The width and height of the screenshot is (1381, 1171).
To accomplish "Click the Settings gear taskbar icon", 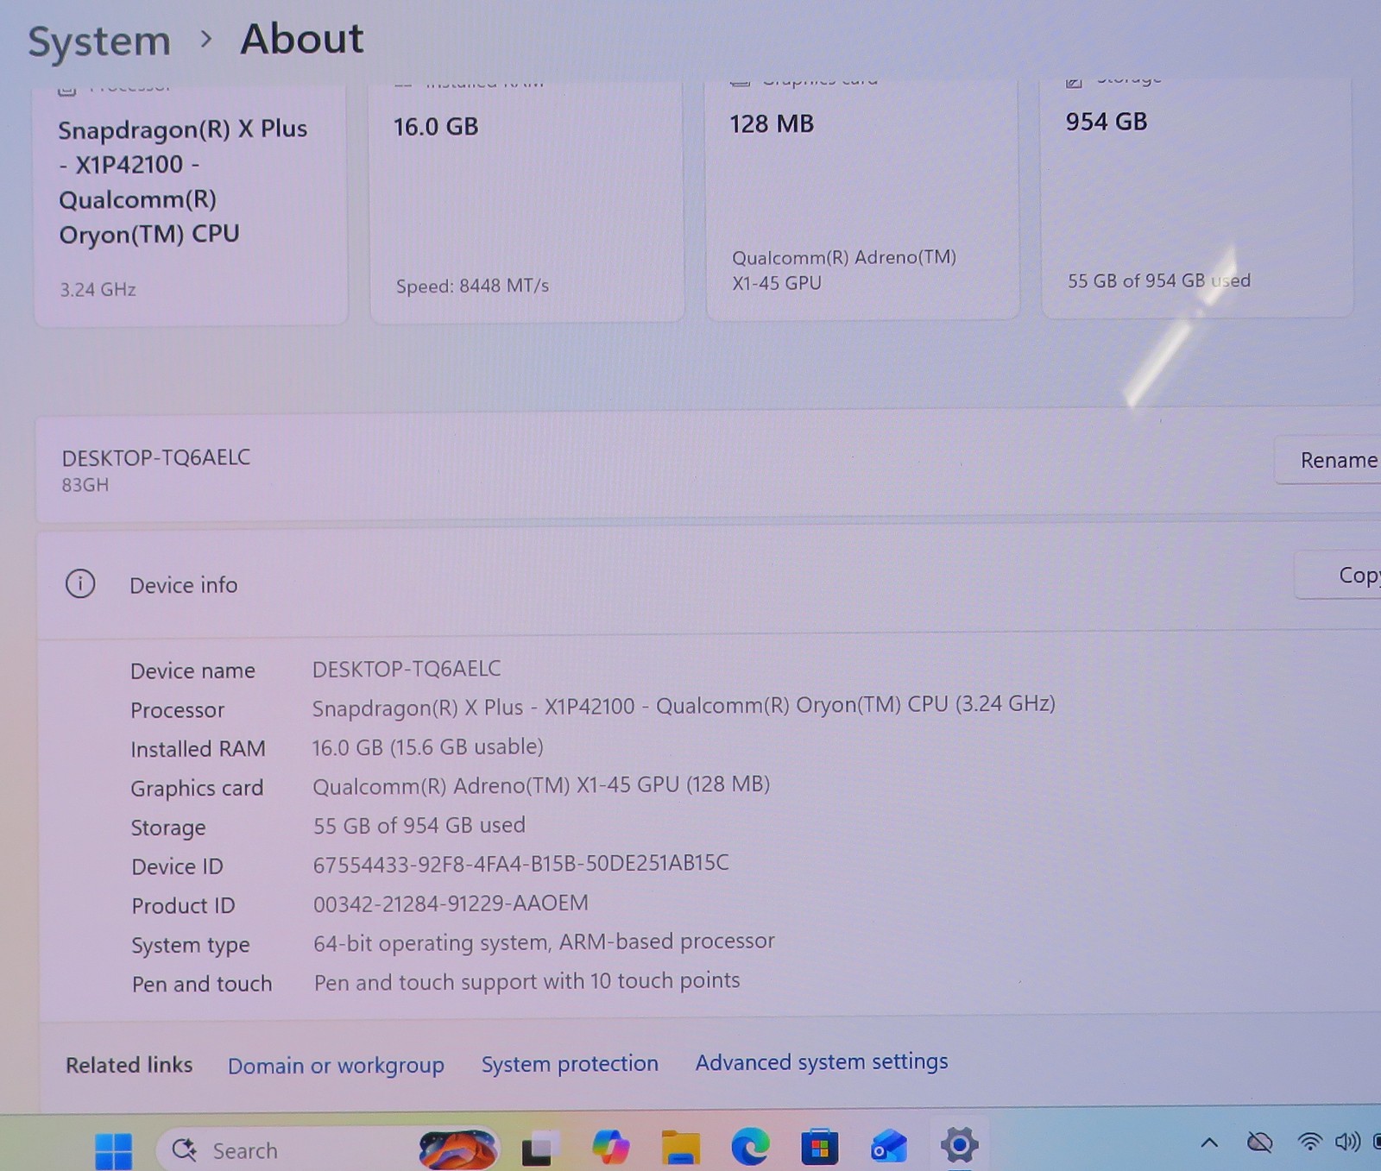I will coord(959,1146).
